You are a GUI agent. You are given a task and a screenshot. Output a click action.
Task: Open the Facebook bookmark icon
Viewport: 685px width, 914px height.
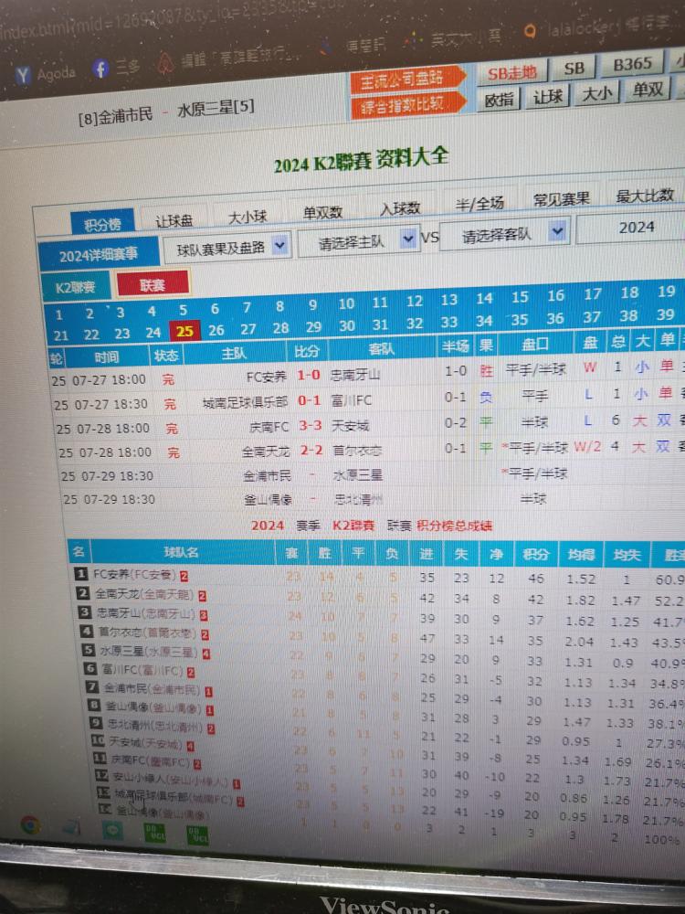pos(100,69)
